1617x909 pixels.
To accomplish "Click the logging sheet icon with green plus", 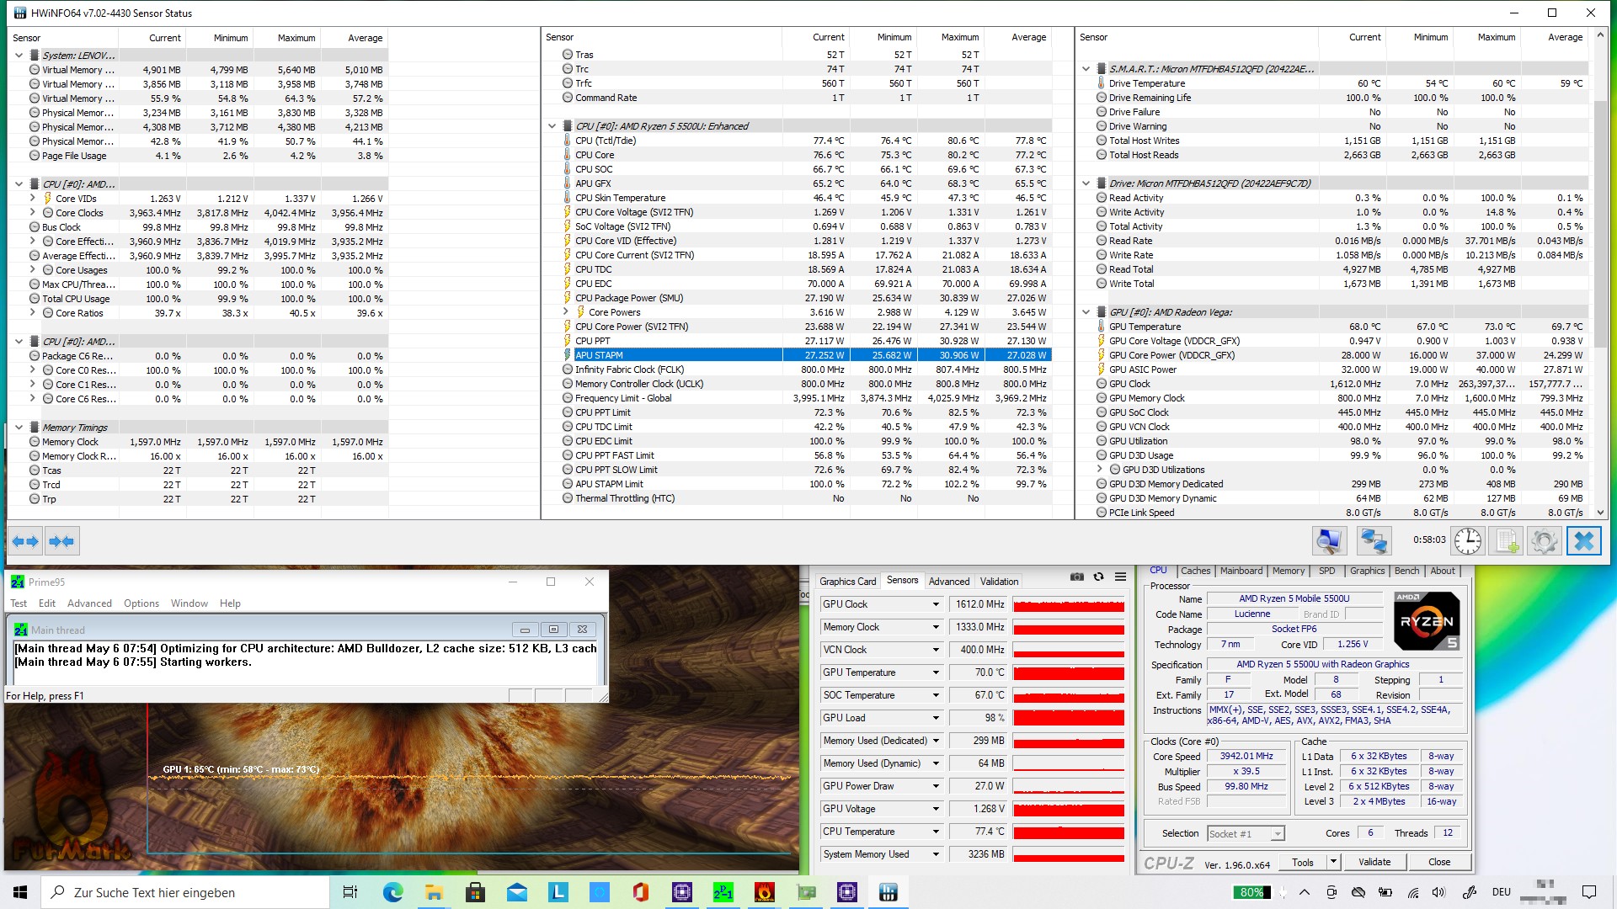I will (1506, 541).
